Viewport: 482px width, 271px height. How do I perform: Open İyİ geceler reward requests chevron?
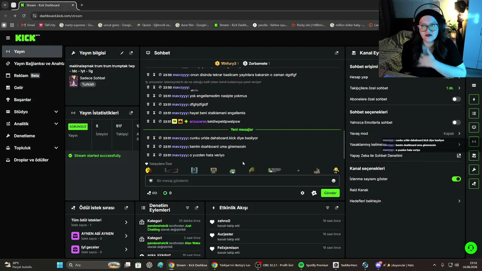coord(126,250)
